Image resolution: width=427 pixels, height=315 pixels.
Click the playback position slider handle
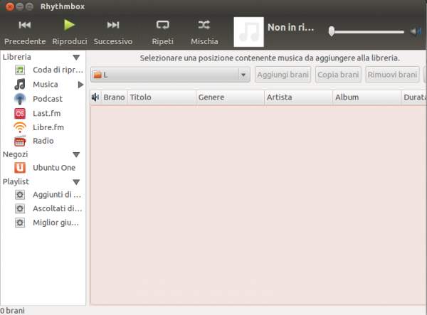(332, 31)
